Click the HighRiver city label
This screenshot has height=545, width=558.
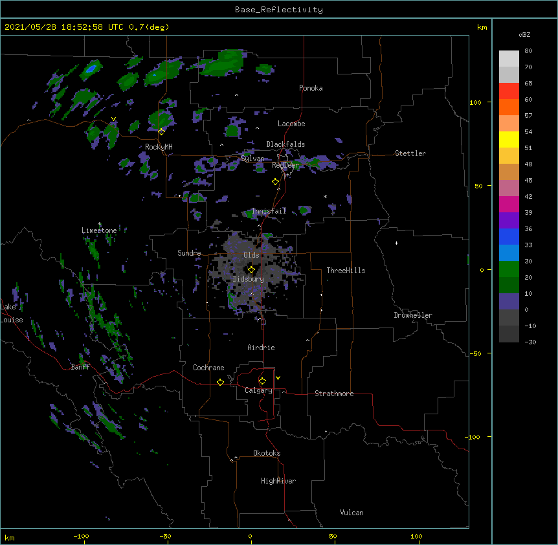(x=278, y=481)
